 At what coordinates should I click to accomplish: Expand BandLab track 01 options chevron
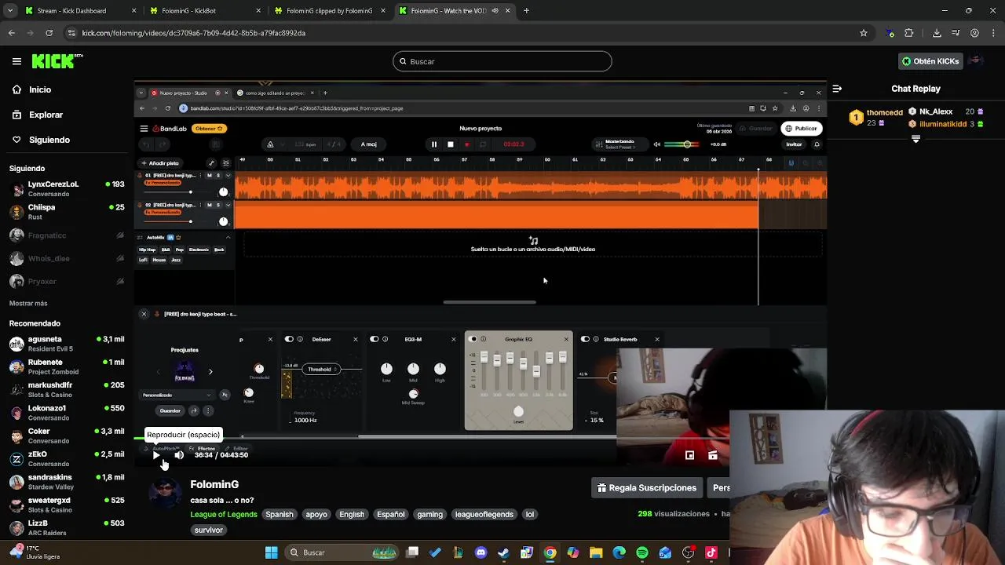point(228,175)
